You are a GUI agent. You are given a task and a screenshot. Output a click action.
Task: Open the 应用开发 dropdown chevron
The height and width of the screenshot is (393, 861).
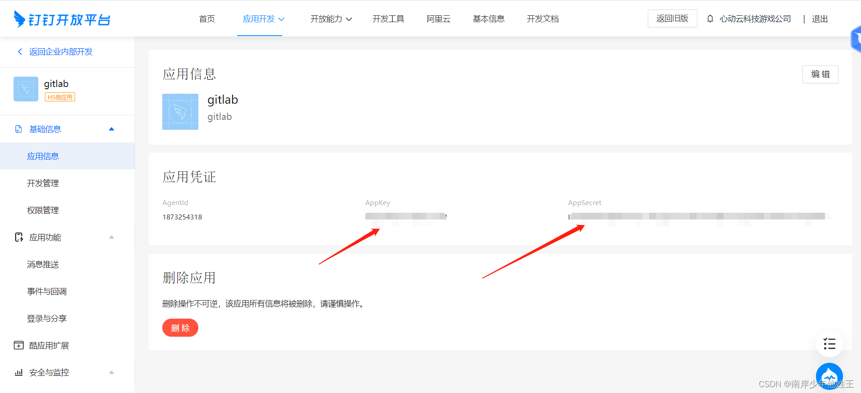point(281,19)
